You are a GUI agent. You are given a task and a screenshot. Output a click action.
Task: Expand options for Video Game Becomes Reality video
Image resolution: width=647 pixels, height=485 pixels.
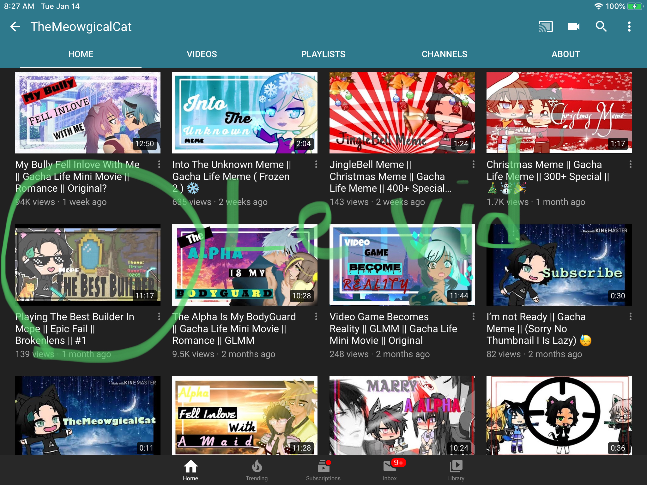coord(473,316)
